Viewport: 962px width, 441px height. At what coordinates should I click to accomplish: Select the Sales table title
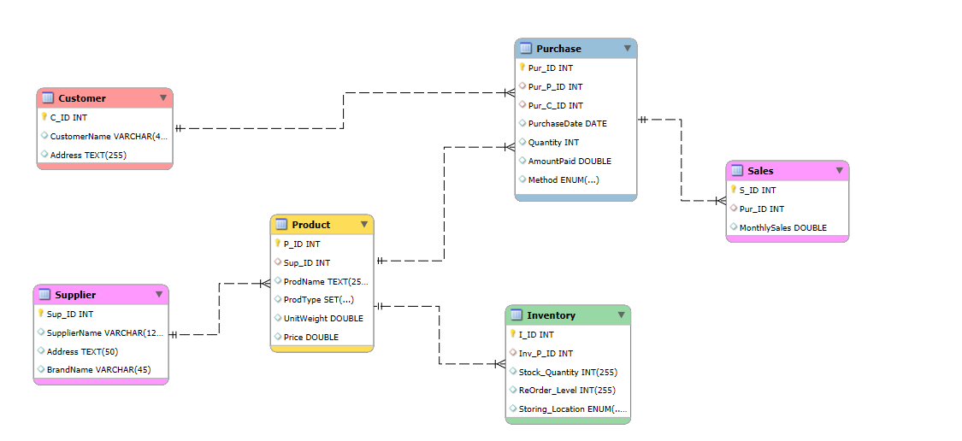pos(761,171)
